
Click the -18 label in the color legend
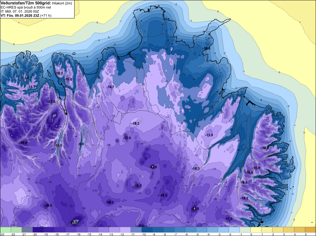pos(57,234)
